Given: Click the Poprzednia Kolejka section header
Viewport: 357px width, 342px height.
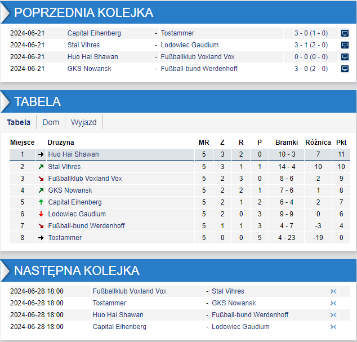Looking at the screenshot, I should 83,12.
